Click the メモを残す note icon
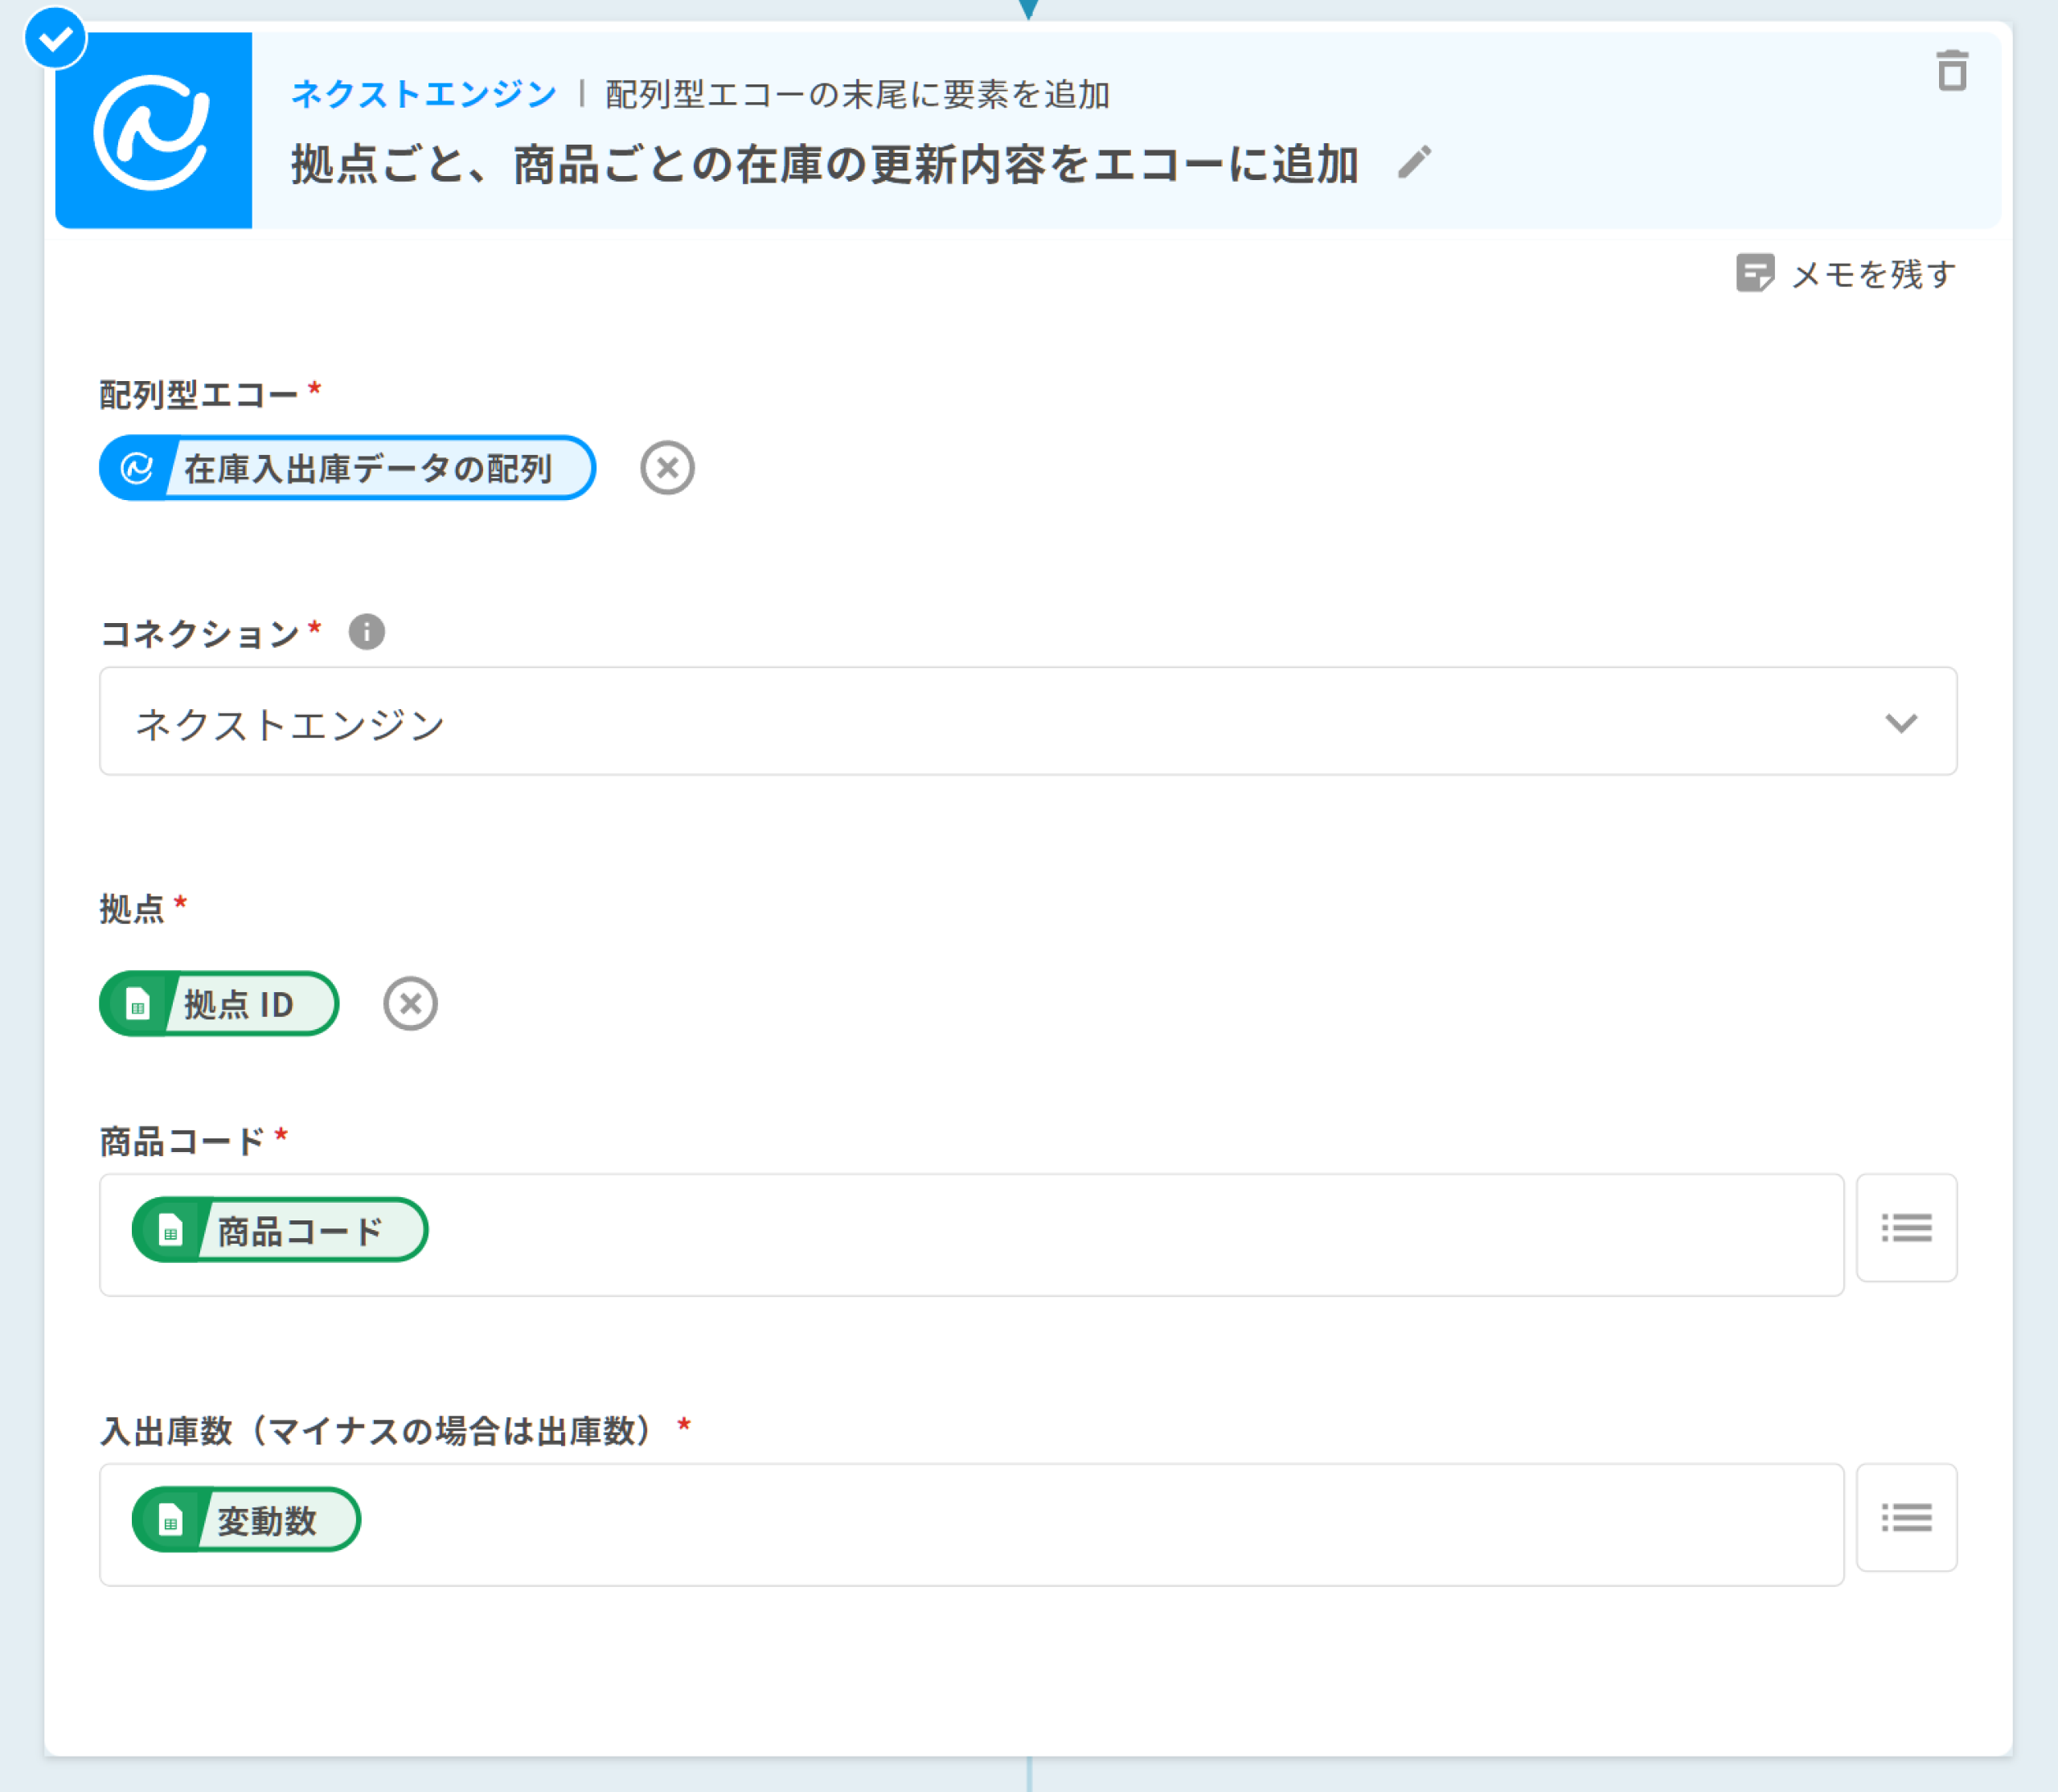 coord(1754,273)
